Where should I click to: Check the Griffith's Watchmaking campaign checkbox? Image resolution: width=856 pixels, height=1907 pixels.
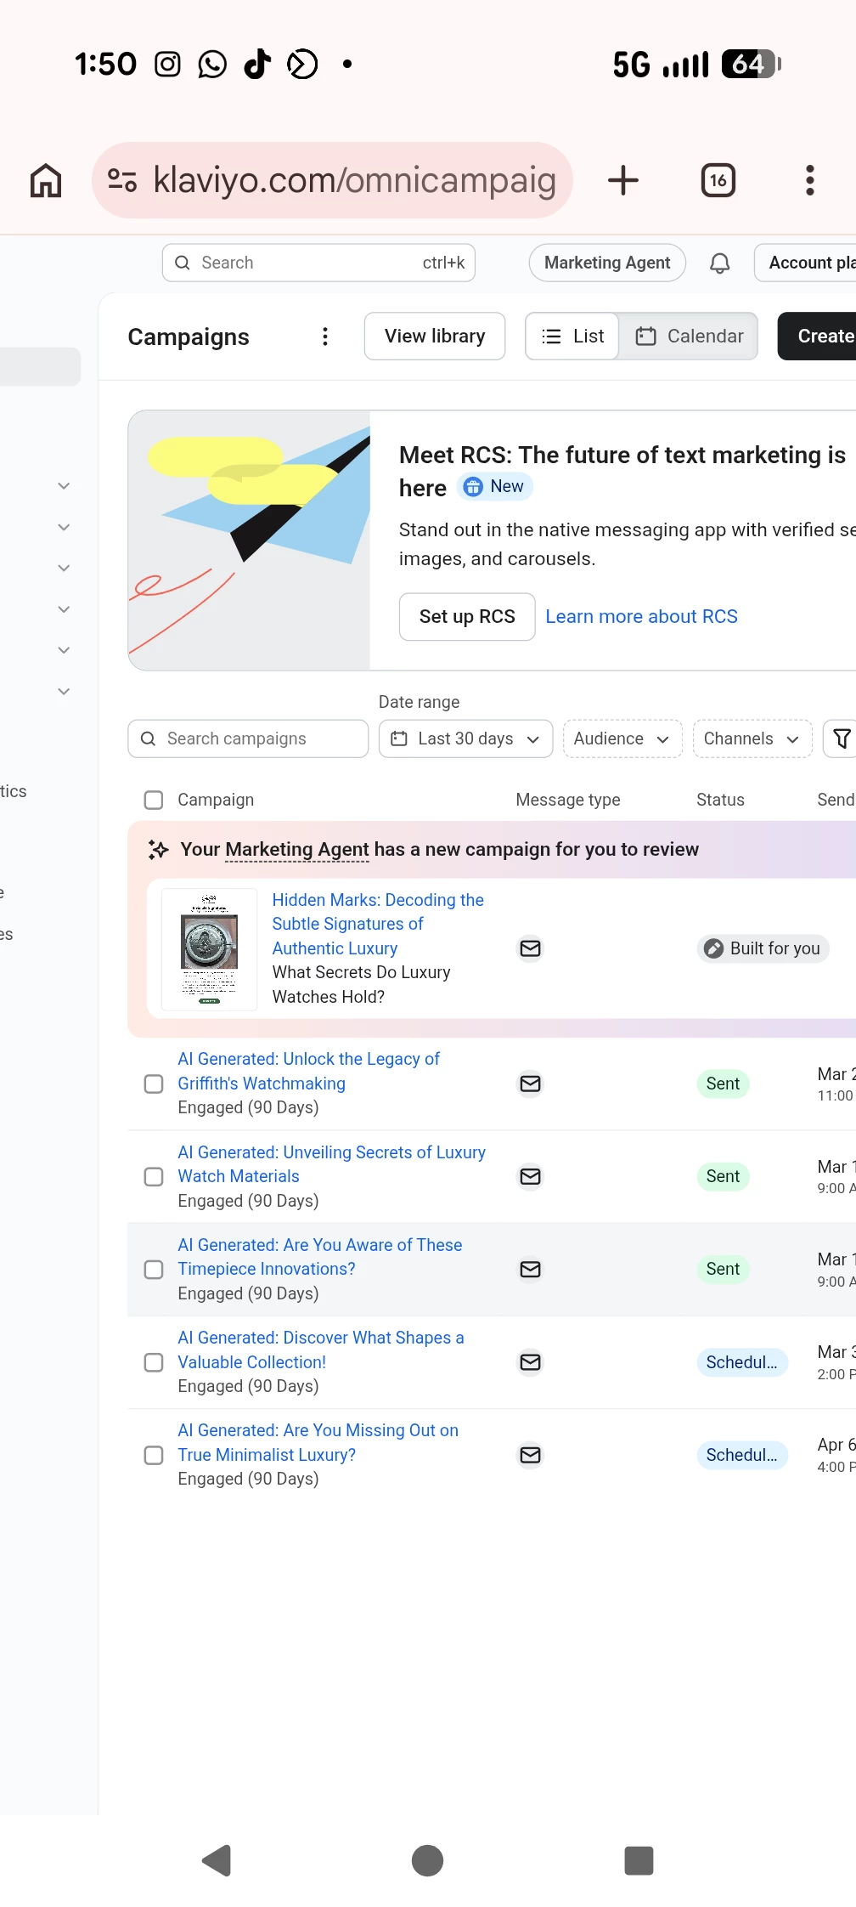[154, 1084]
